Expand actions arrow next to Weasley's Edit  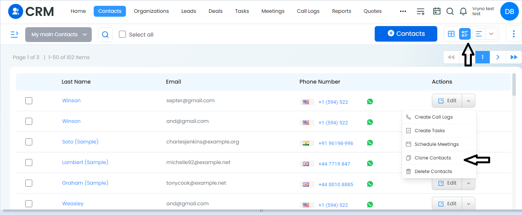468,204
